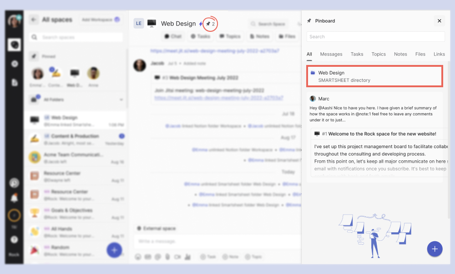Select Content & Production space in list
This screenshot has height=274, width=455.
click(75, 139)
